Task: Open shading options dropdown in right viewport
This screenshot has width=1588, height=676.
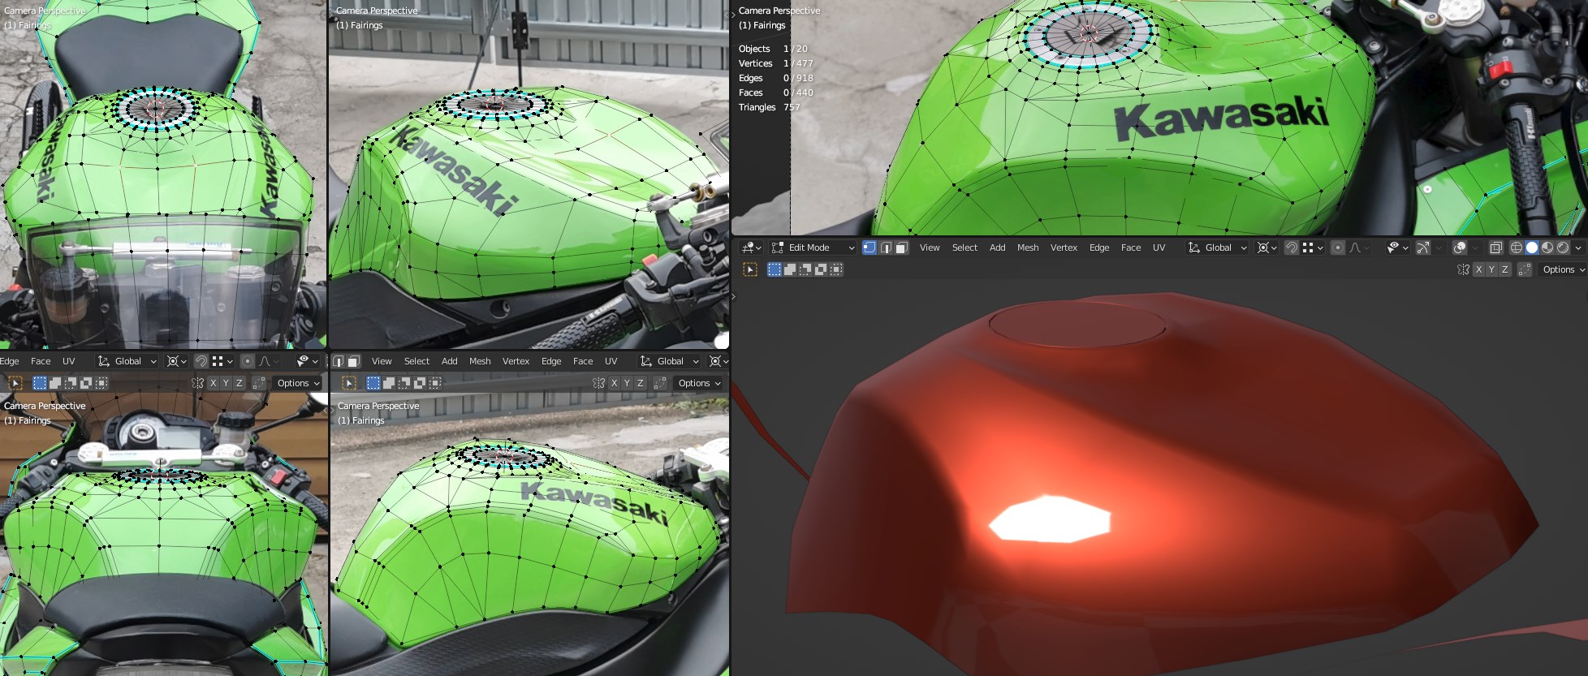Action: click(x=1578, y=248)
